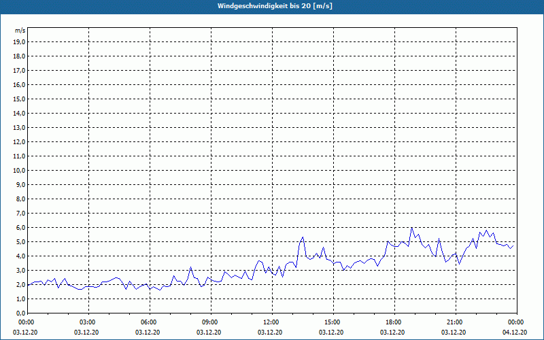Click the '11,0' axis tick label
This screenshot has height=340, width=544.
(x=20, y=156)
